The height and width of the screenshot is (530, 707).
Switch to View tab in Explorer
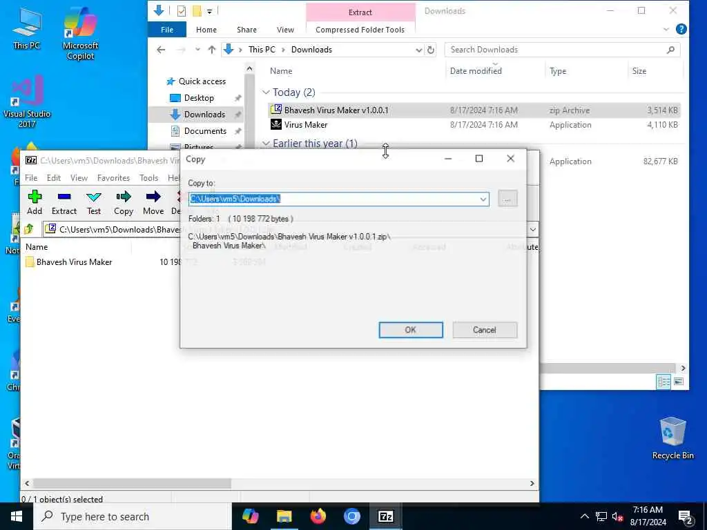point(285,30)
